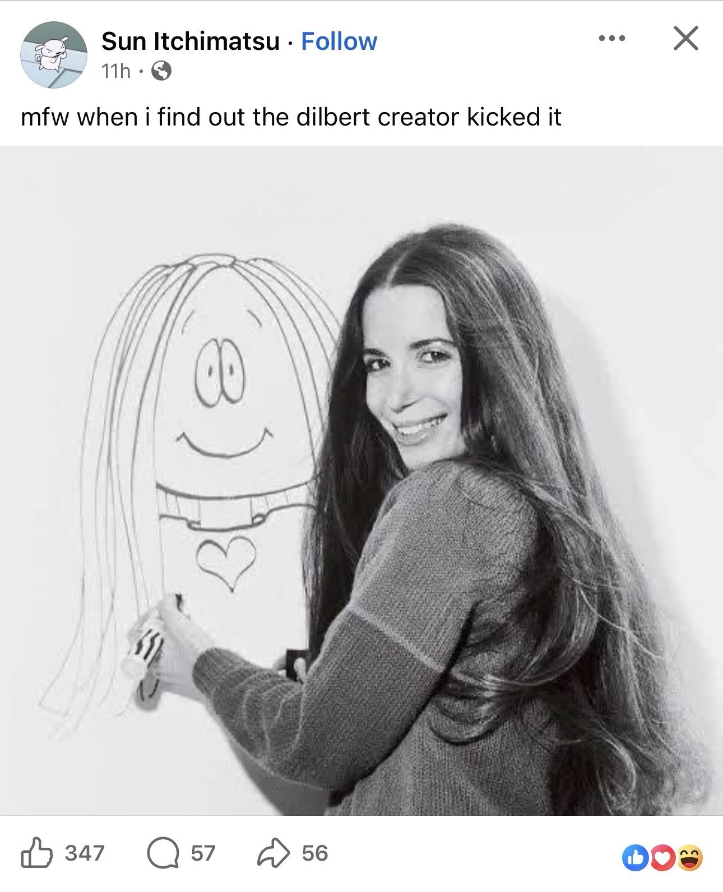Image resolution: width=723 pixels, height=892 pixels.
Task: Click the post caption about dilbert creator
Action: pos(291,117)
